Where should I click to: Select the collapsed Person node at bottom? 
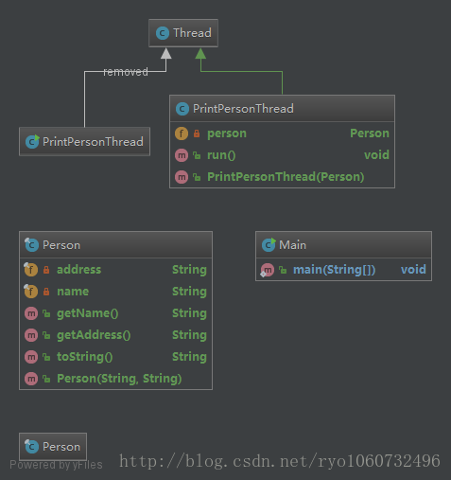coord(53,447)
